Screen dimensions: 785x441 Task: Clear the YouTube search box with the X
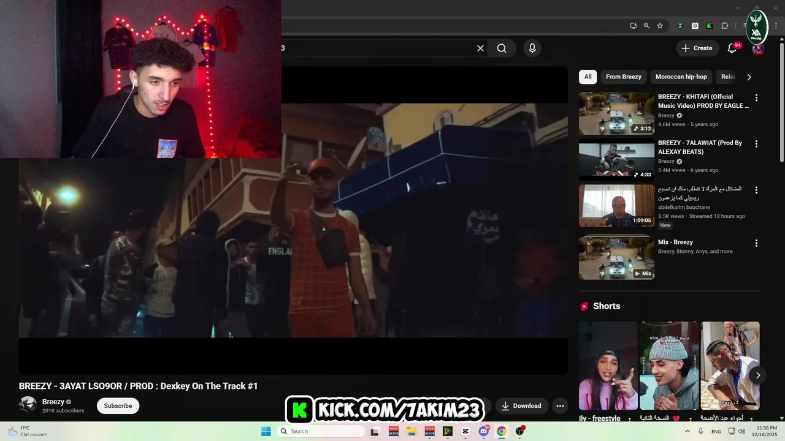click(480, 48)
